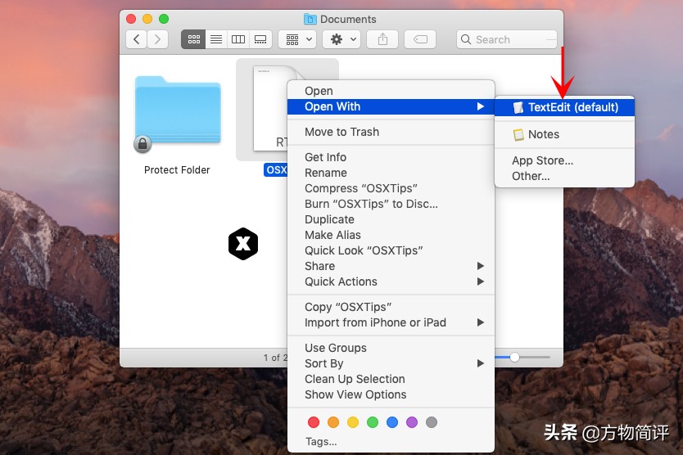Switch to list view mode

pos(216,39)
